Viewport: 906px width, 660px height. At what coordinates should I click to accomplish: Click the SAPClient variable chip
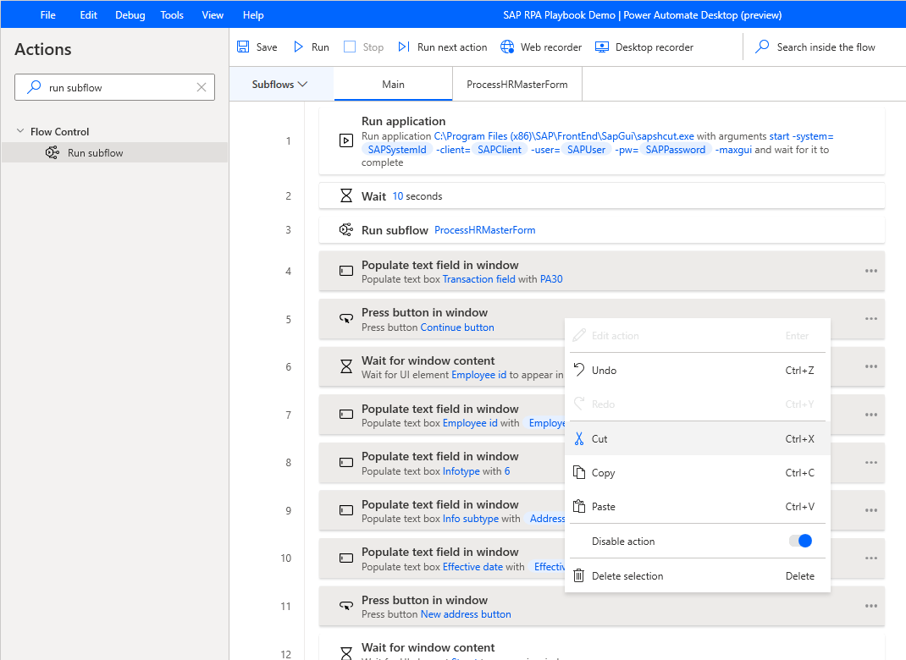point(500,150)
